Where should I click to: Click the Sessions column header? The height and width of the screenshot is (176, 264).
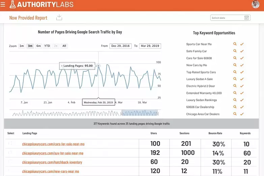pos(184,133)
